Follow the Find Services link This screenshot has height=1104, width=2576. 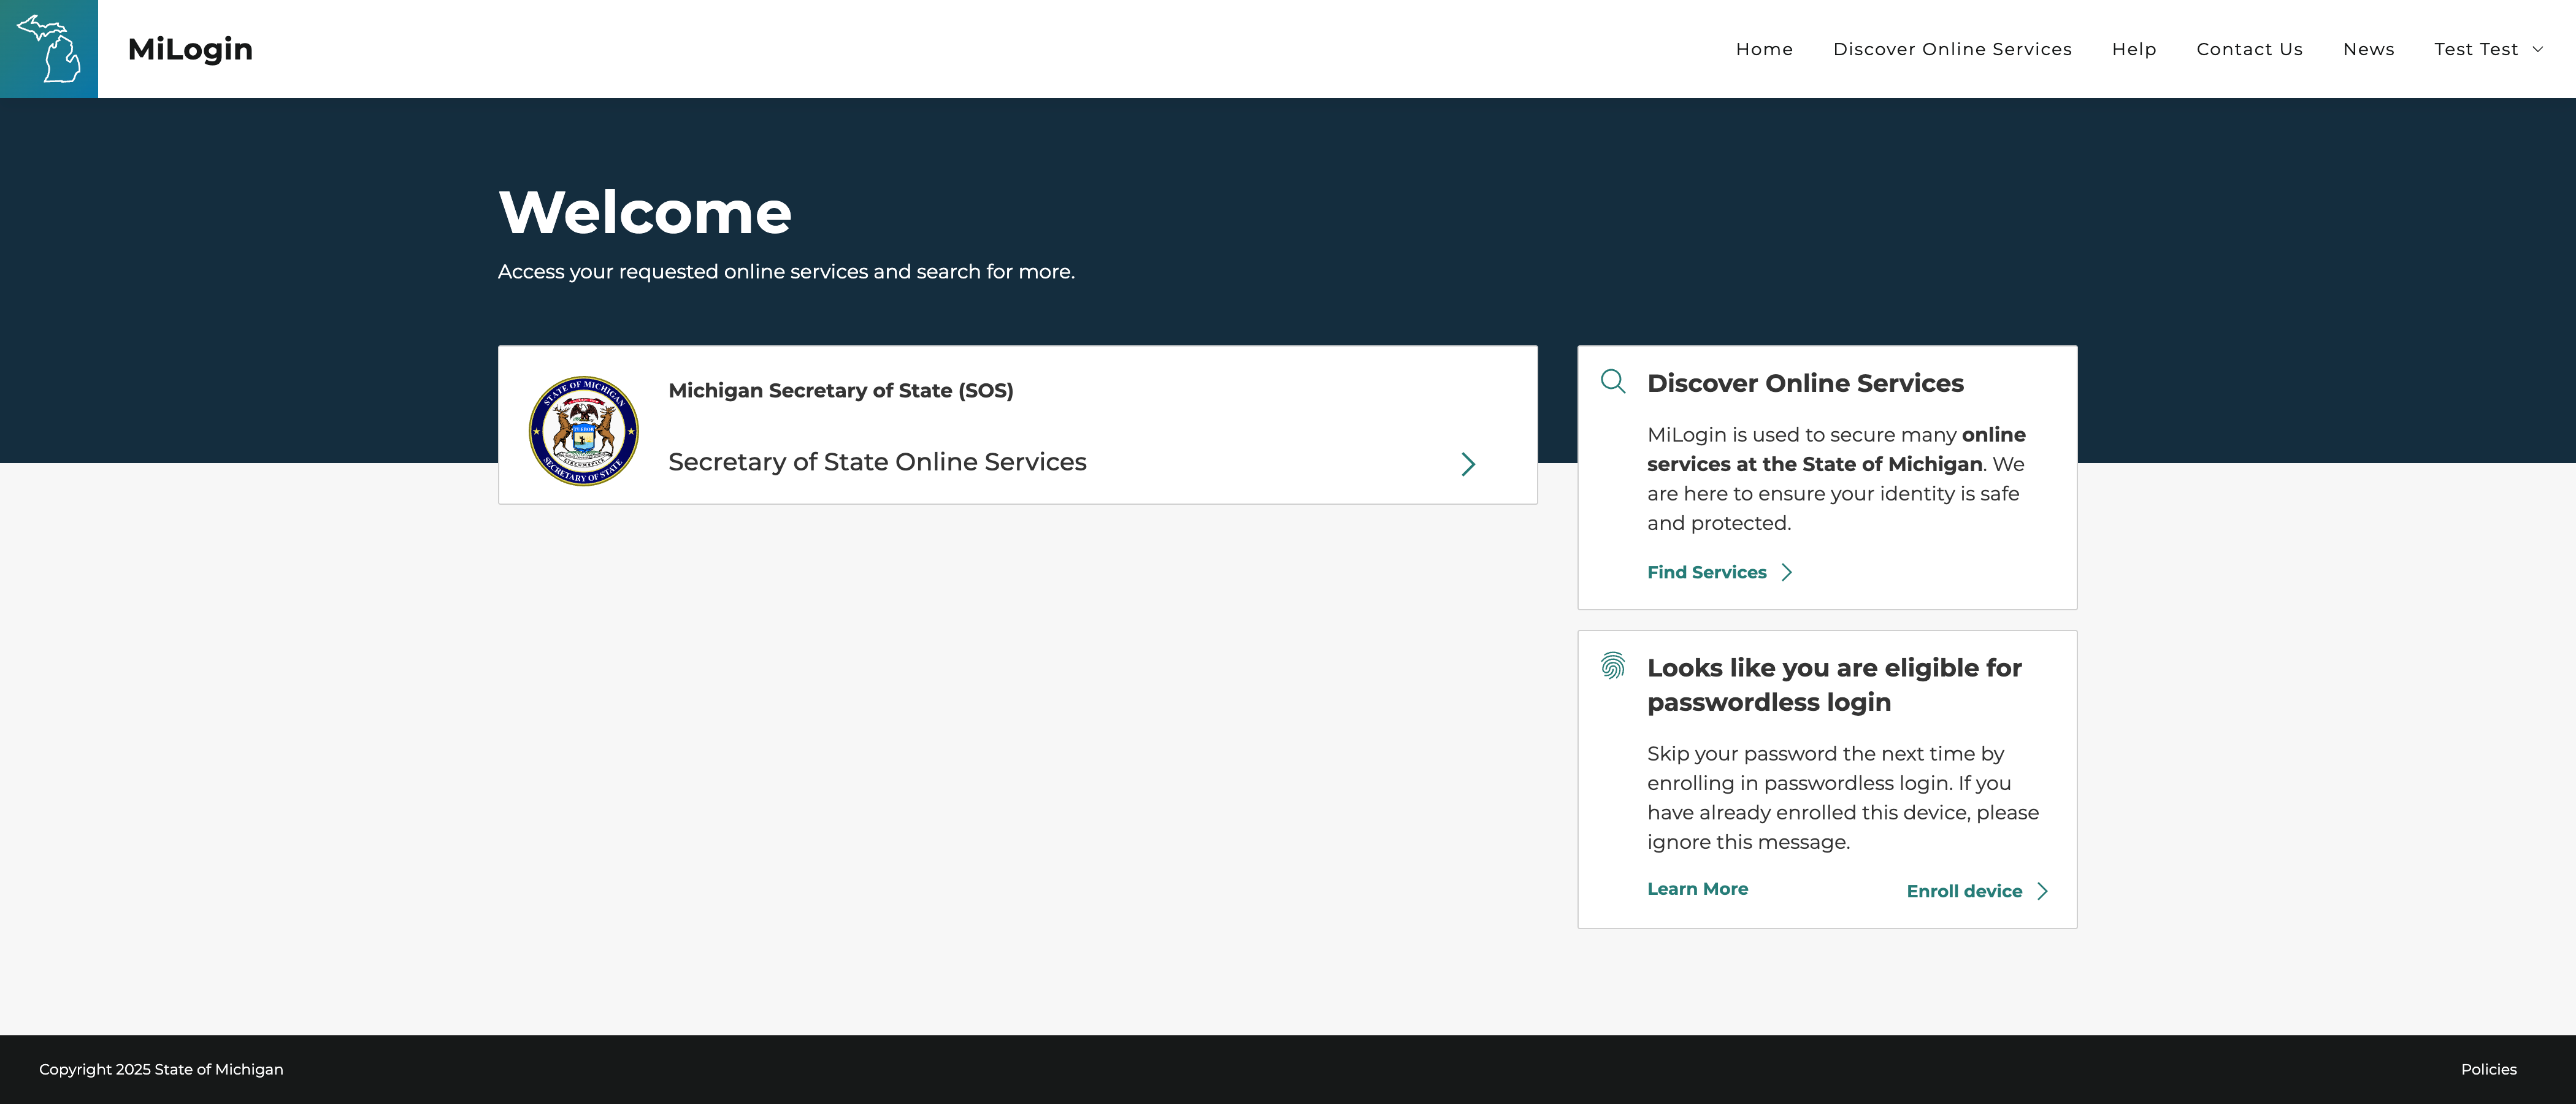coord(1707,572)
